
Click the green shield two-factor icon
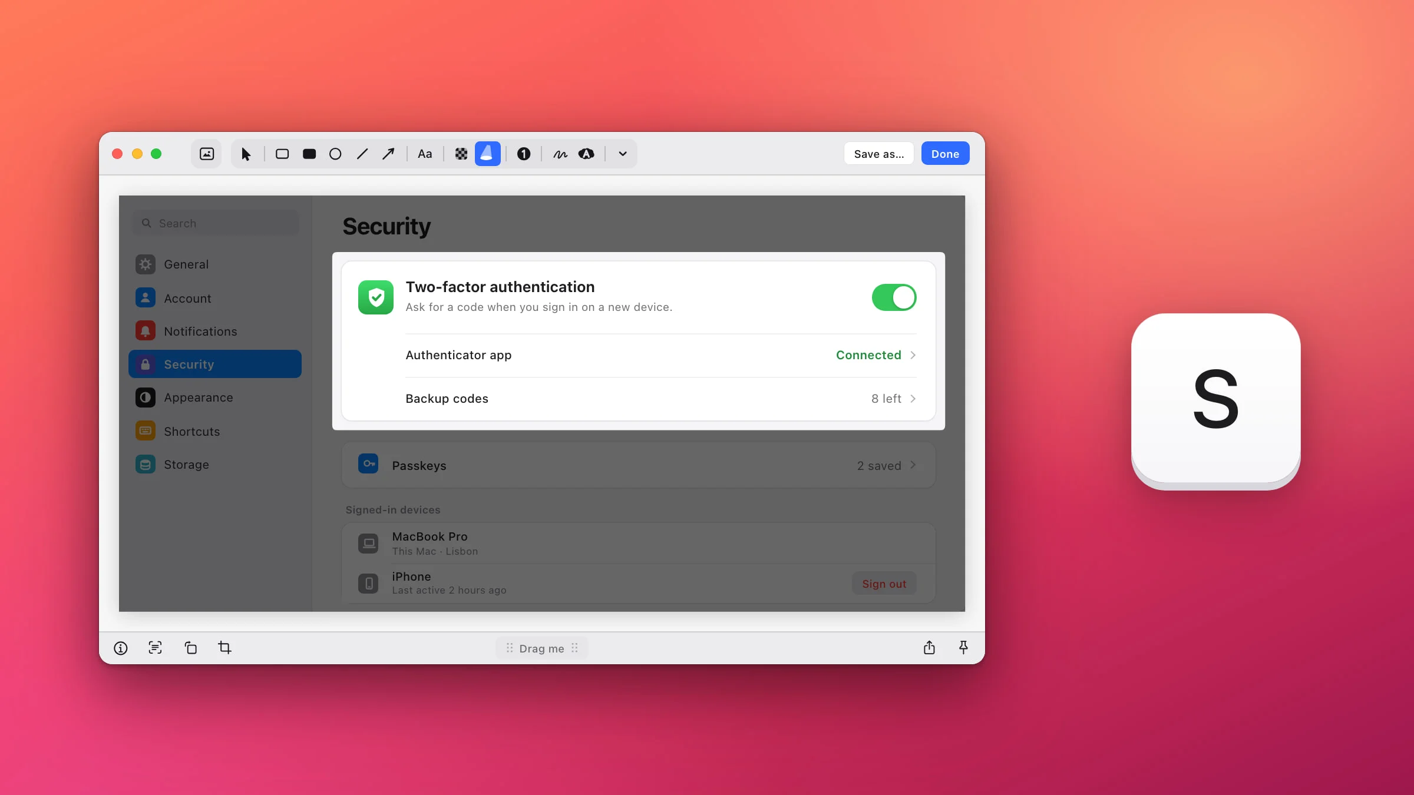tap(376, 297)
